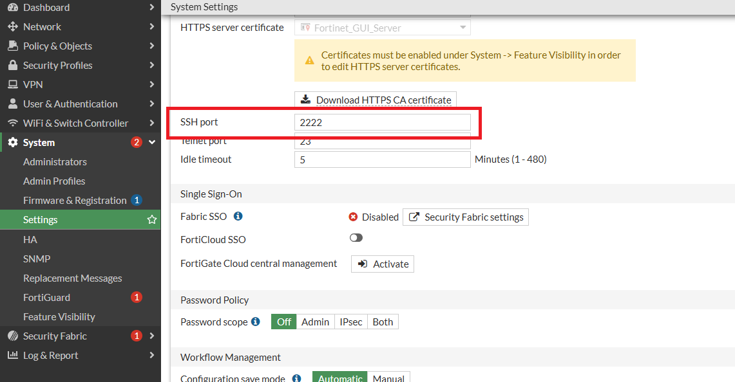Image resolution: width=735 pixels, height=382 pixels.
Task: Expand the Policy & Objects chevron
Action: click(151, 46)
